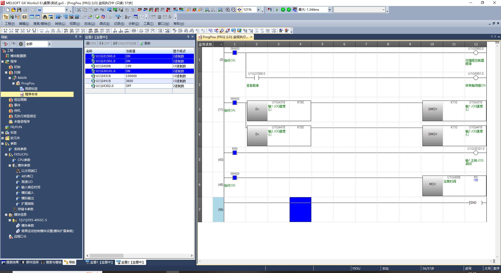Click the blue Help question mark icon
The width and height of the screenshot is (501, 273).
point(40,10)
